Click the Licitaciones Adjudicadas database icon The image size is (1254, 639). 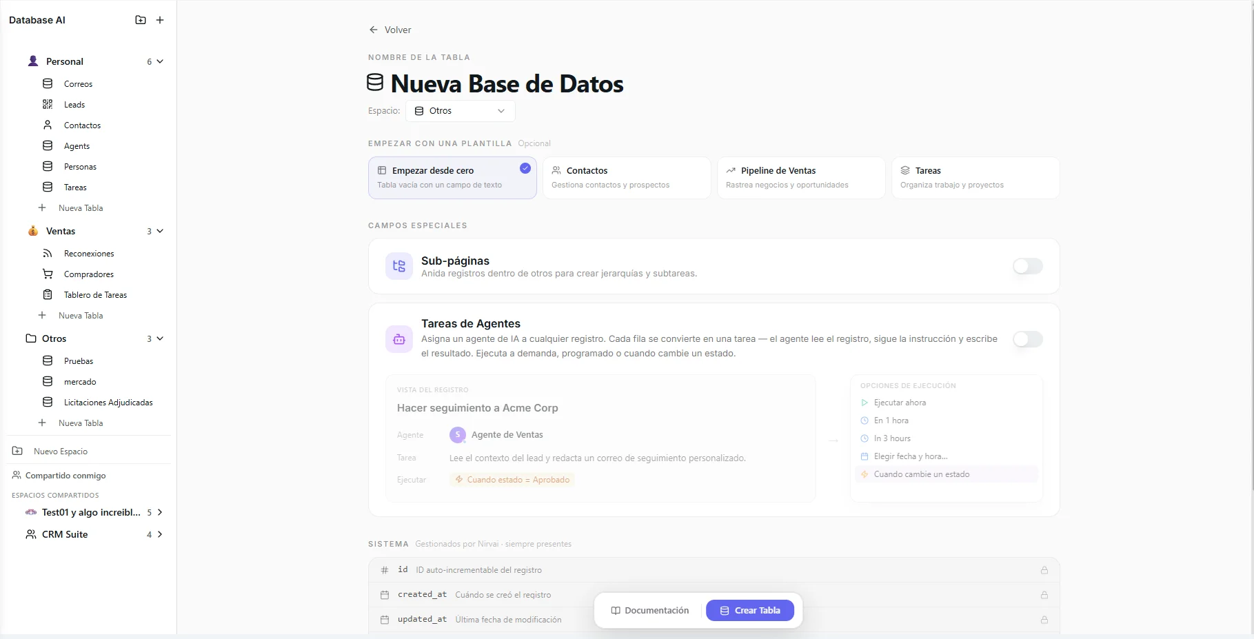click(48, 402)
